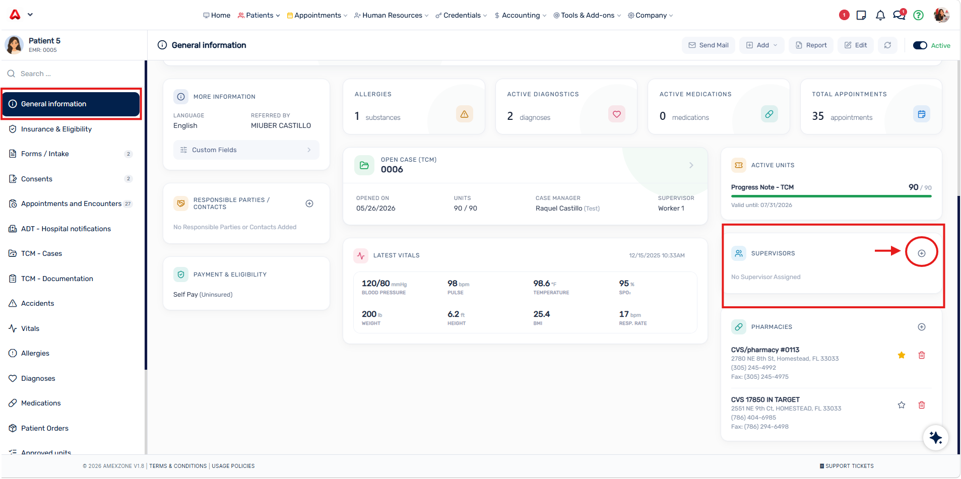Expand Custom Fields row
Viewport: 961px width, 479px height.
pyautogui.click(x=246, y=150)
